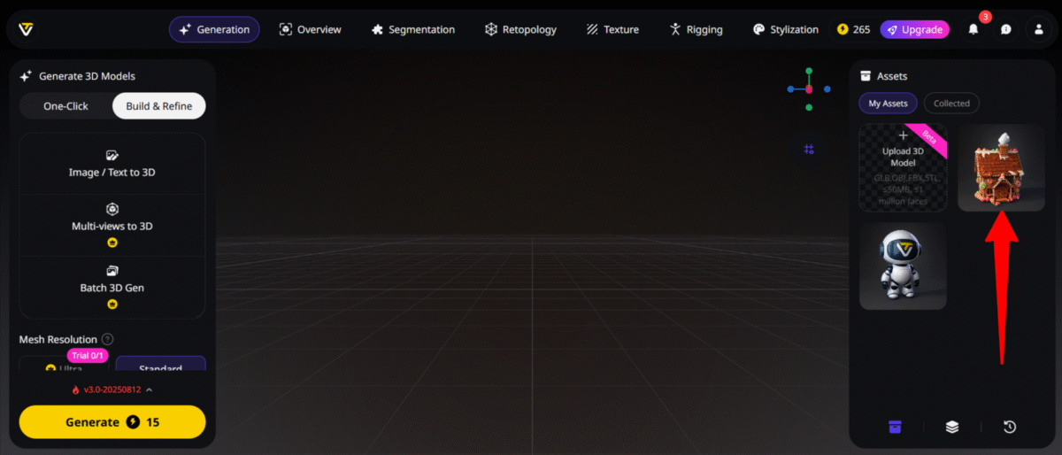Click the 3D axis orientation gizmo
Image resolution: width=1062 pixels, height=455 pixels.
pyautogui.click(x=809, y=89)
